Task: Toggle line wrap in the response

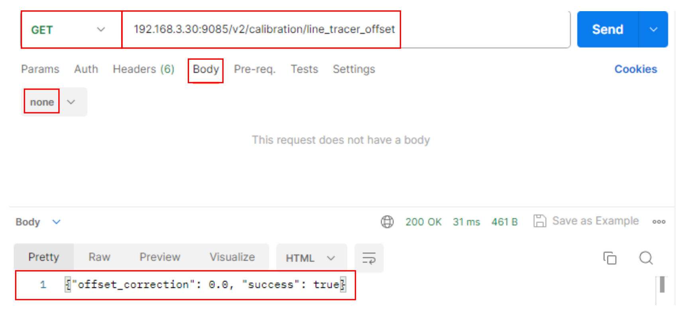Action: tap(369, 258)
